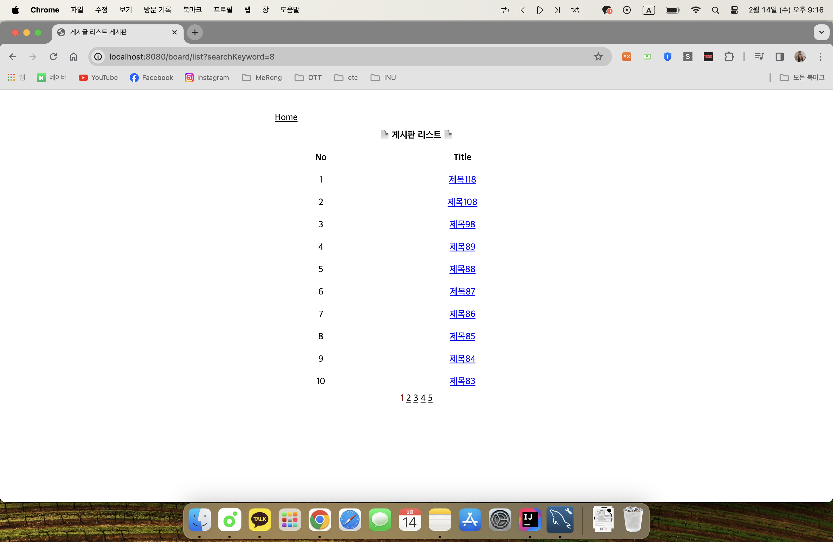View site information icon in address bar

click(x=98, y=57)
